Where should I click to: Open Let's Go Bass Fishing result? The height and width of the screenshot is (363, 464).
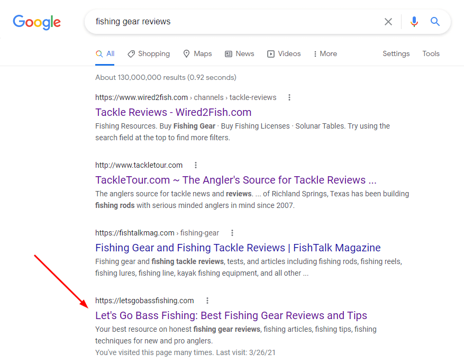point(231,316)
